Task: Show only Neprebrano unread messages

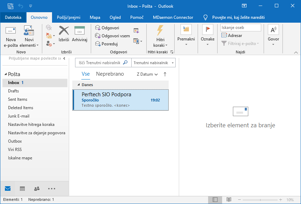Action: tap(110, 74)
